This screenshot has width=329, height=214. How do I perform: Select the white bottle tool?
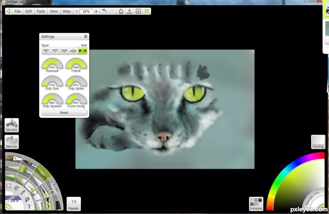[36, 195]
